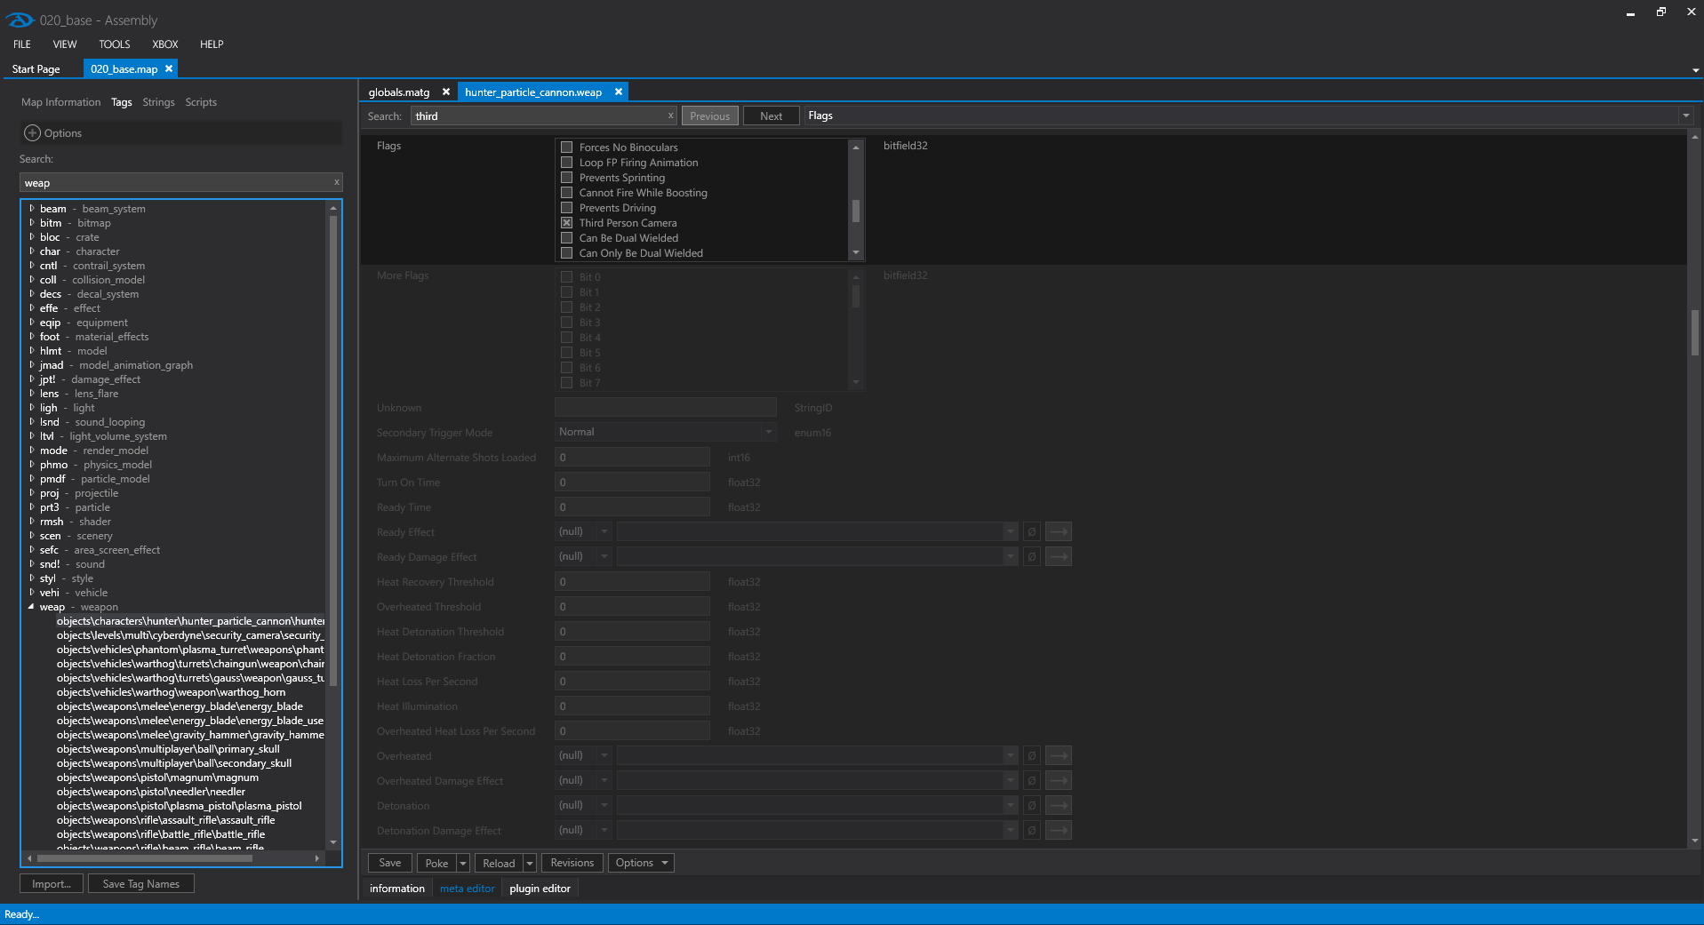1704x925 pixels.
Task: Jump to the Detonation Damage Effect tag
Action: point(1059,830)
